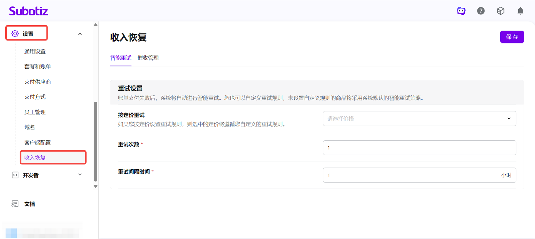Open the 请选择价格 dropdown
535x239 pixels.
[419, 118]
